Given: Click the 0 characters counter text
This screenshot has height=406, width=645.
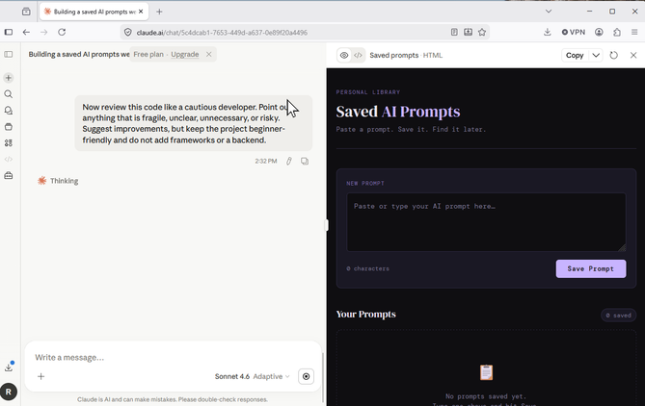Looking at the screenshot, I should (367, 268).
